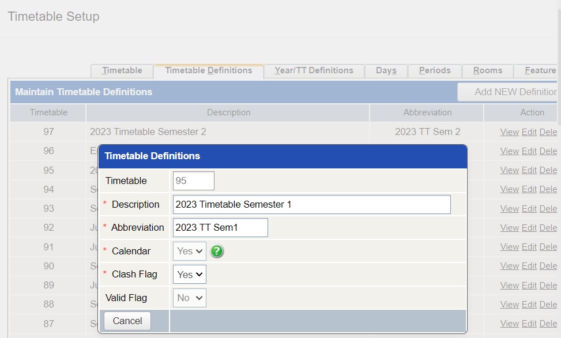Open the Calendar help icon
The height and width of the screenshot is (338, 561).
click(x=217, y=251)
